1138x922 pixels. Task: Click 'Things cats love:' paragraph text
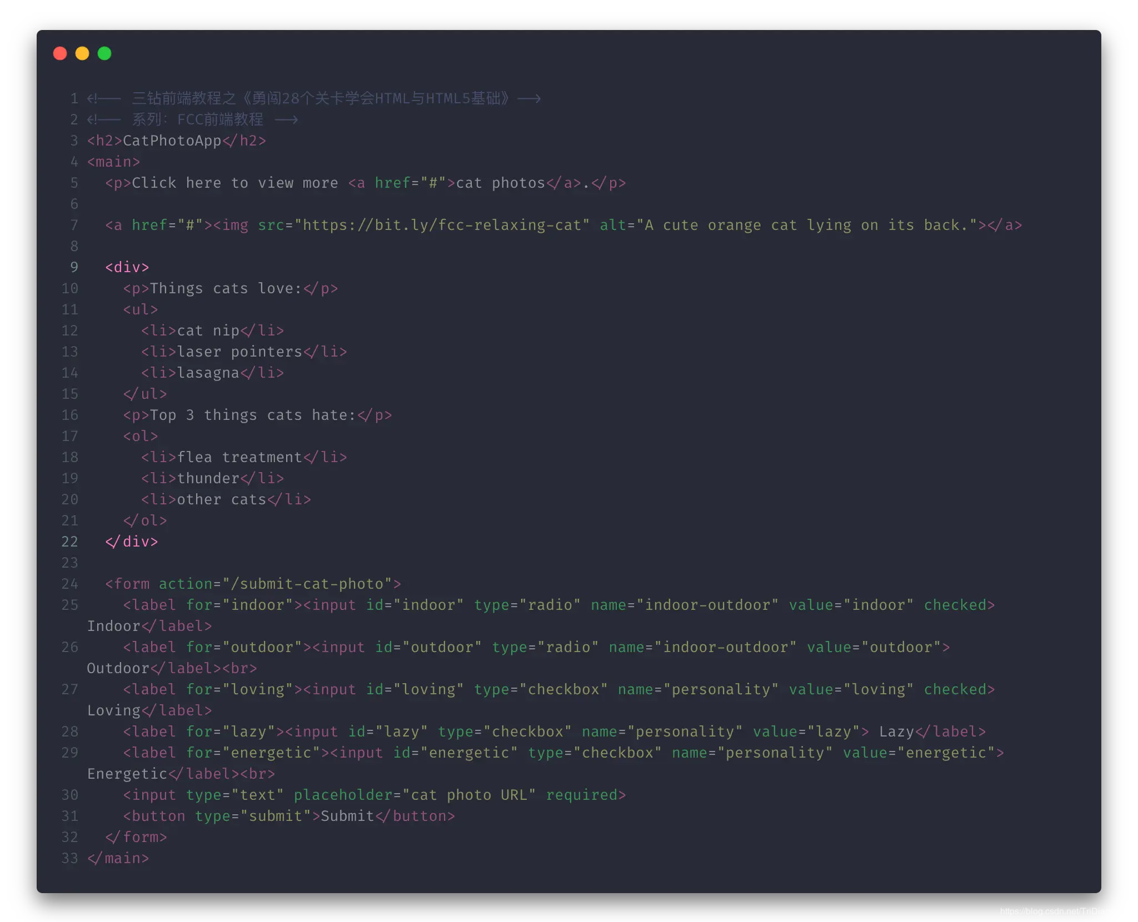tap(225, 289)
